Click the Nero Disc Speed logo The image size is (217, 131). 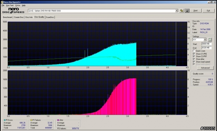click(x=13, y=10)
